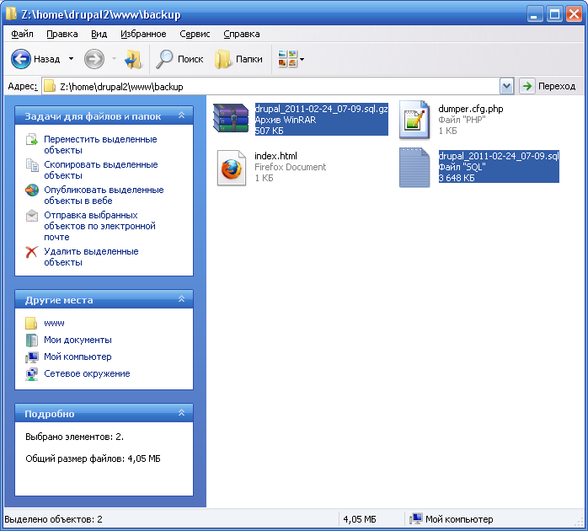588x531 pixels.
Task: Click the Сетевое окружение icon
Action: click(x=32, y=374)
